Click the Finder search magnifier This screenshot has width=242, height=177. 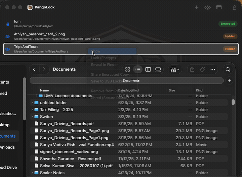228,70
